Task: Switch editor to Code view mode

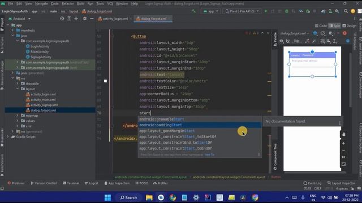Action: coord(321,26)
